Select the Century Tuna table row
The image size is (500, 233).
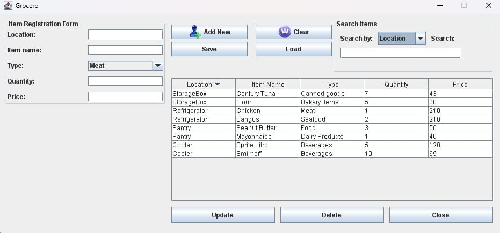coord(332,93)
